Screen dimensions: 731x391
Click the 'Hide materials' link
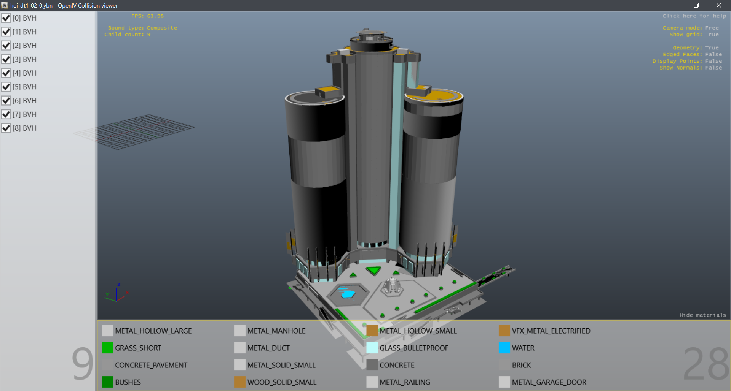(x=702, y=315)
